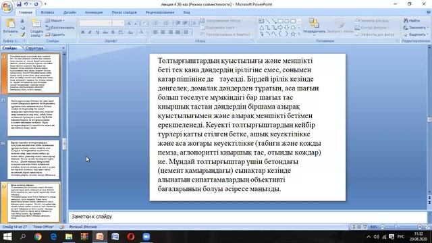The width and height of the screenshot is (432, 243).
Task: Select the text box shape icon
Action: tap(261, 21)
